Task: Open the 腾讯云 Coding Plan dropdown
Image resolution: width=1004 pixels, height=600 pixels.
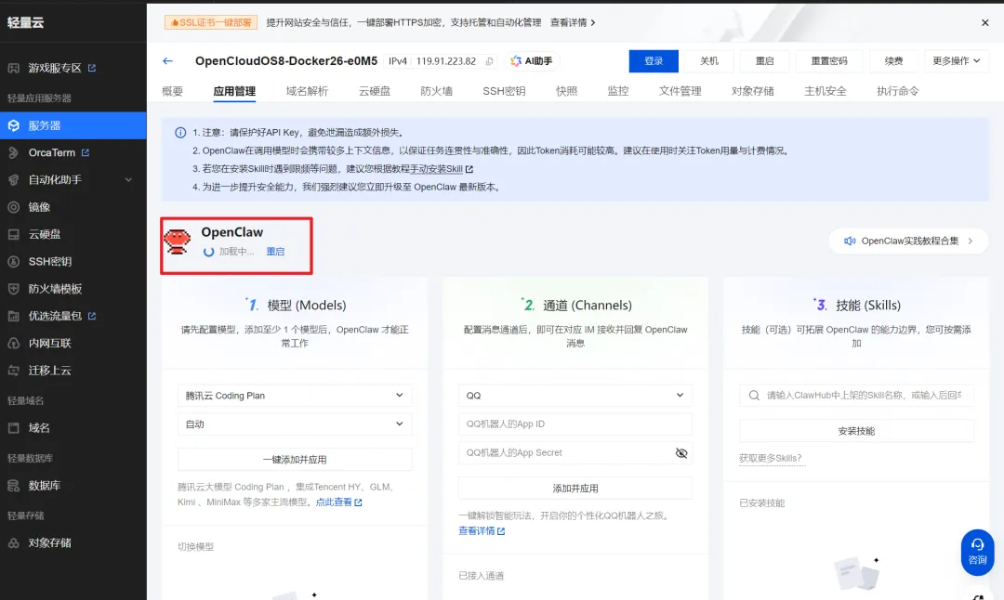Action: pyautogui.click(x=295, y=396)
